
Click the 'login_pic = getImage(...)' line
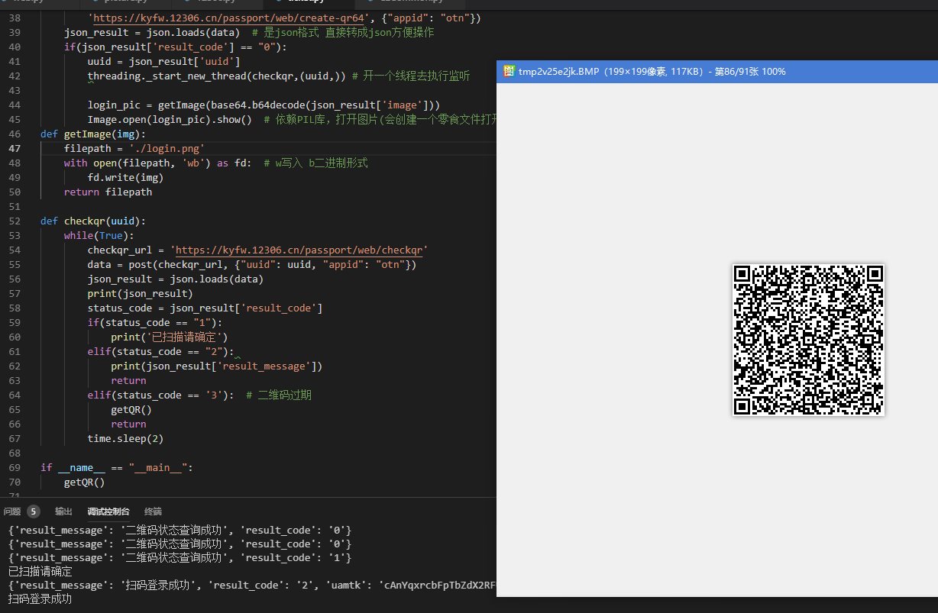[264, 105]
